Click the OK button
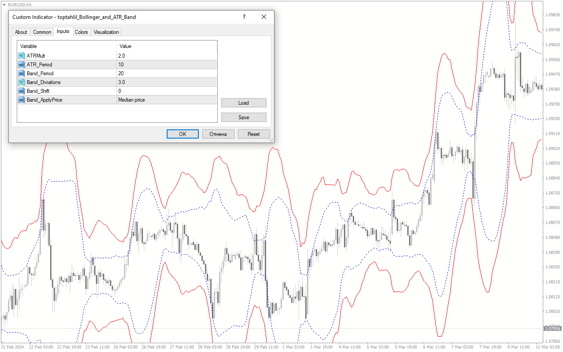This screenshot has width=563, height=352. (x=183, y=134)
